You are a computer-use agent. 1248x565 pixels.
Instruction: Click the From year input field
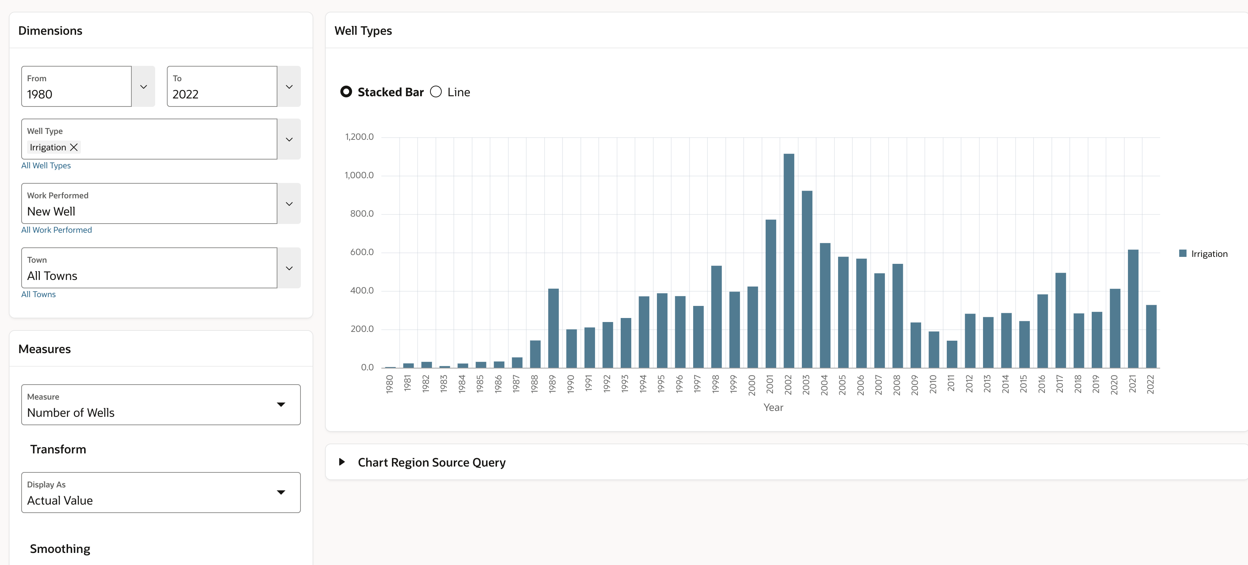(76, 87)
